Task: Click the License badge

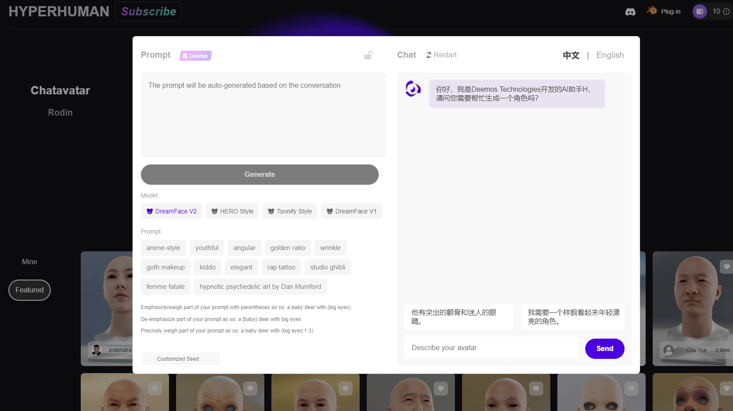Action: (195, 56)
